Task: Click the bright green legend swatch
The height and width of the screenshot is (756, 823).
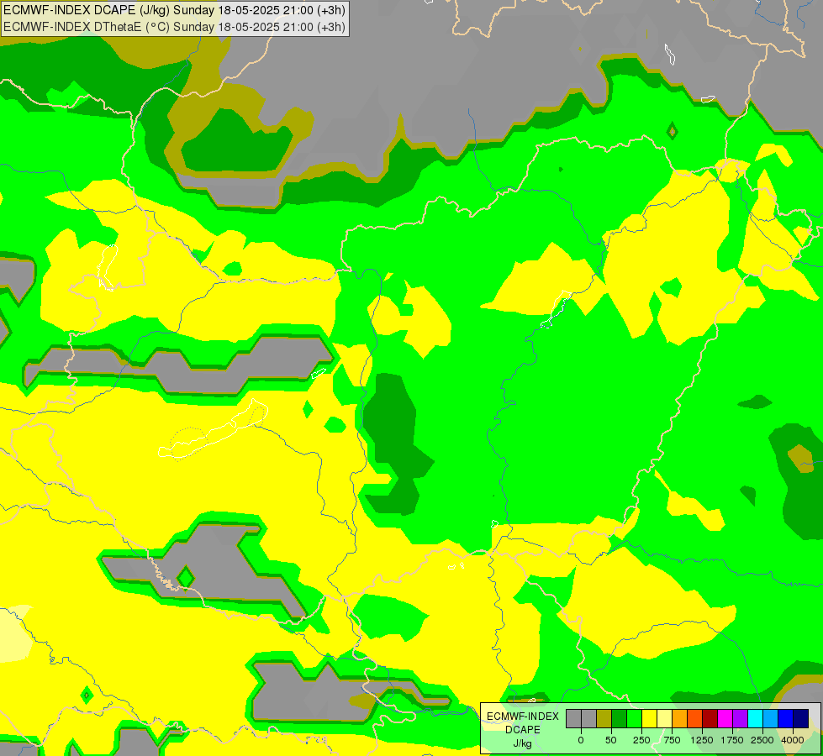Action: click(x=634, y=718)
